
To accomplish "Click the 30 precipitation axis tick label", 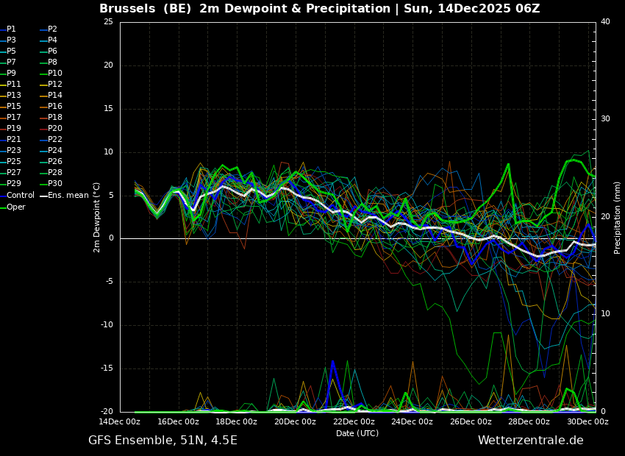I will 605,119.
